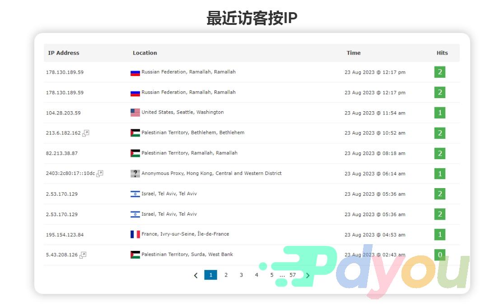The height and width of the screenshot is (307, 485).
Task: Click location United States, Seattle, Washington
Action: pyautogui.click(x=182, y=112)
